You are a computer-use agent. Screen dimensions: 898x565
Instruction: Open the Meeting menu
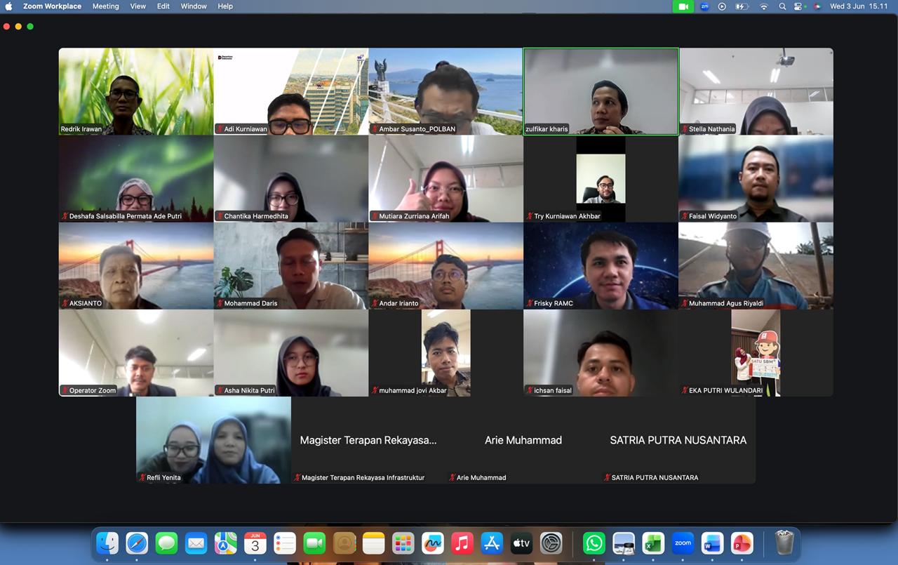click(x=106, y=6)
